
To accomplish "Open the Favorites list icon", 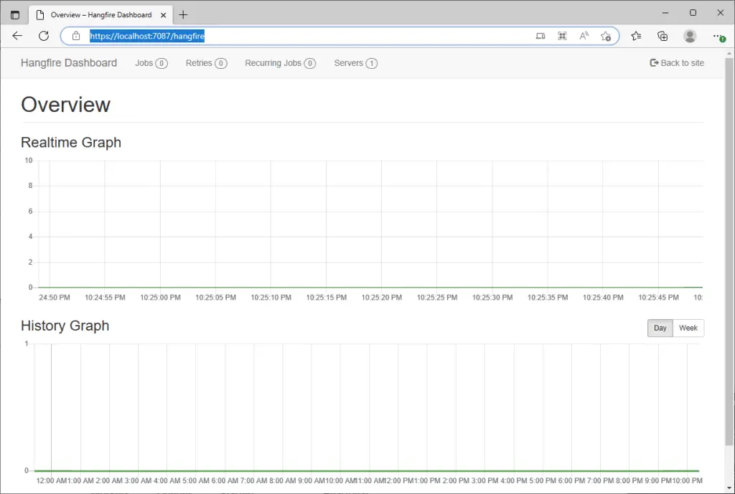I will pyautogui.click(x=636, y=36).
